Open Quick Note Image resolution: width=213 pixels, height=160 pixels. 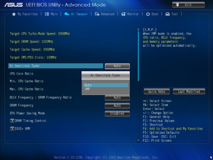coord(157,91)
